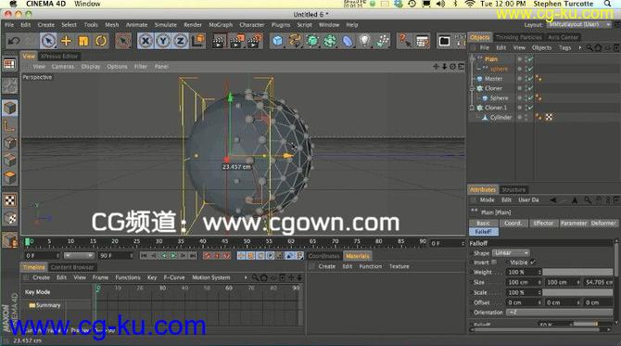Open the Coordinates tab

coord(324,256)
